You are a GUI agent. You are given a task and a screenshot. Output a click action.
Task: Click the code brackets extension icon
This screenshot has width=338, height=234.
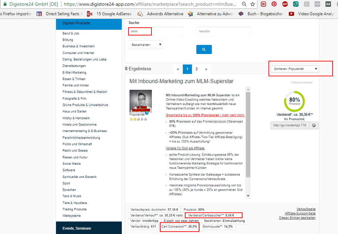[x=317, y=4]
